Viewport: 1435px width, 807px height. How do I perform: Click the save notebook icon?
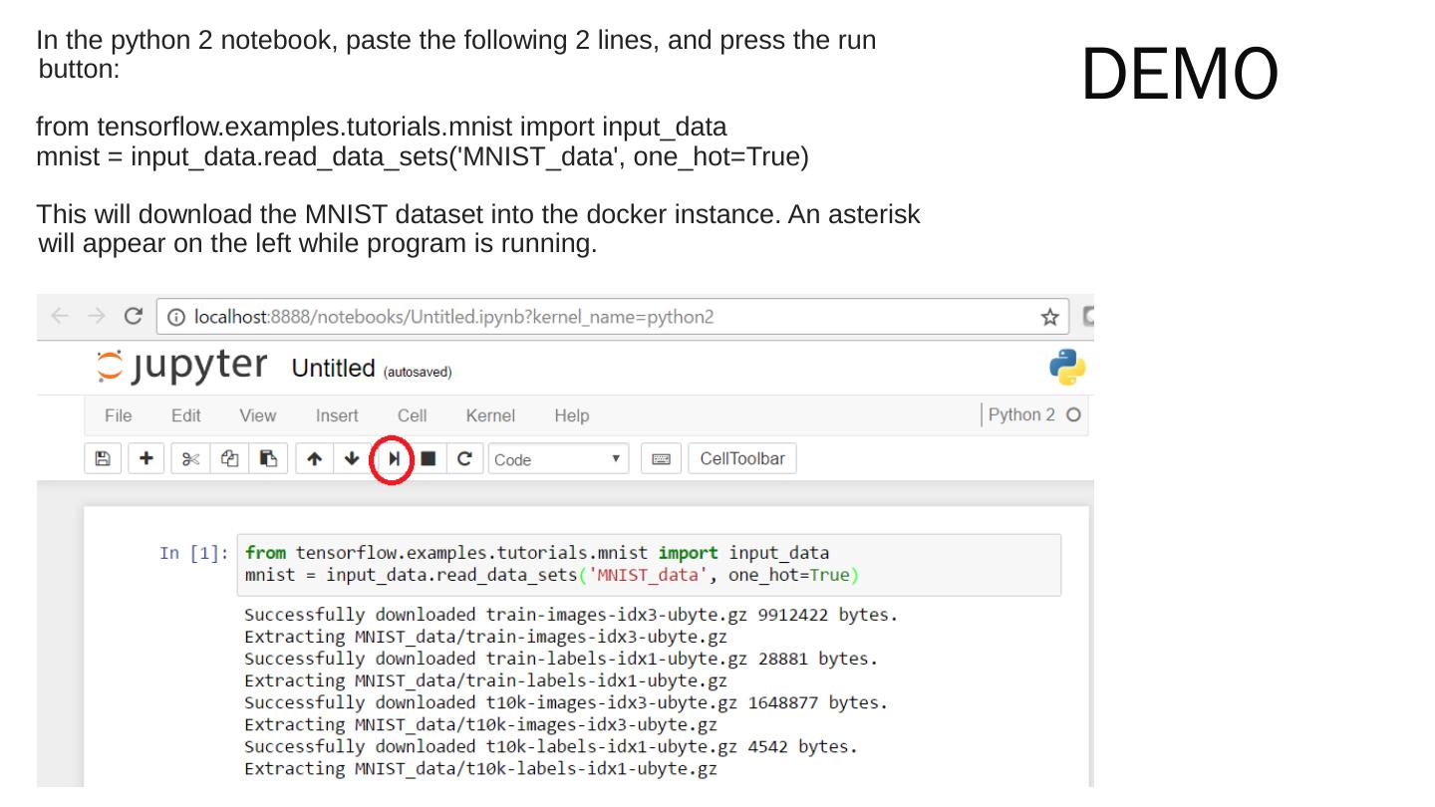(102, 459)
